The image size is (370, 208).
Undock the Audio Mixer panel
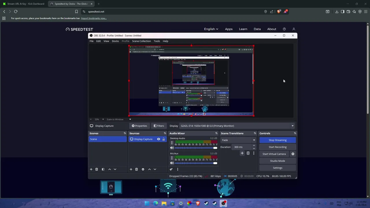point(216,133)
